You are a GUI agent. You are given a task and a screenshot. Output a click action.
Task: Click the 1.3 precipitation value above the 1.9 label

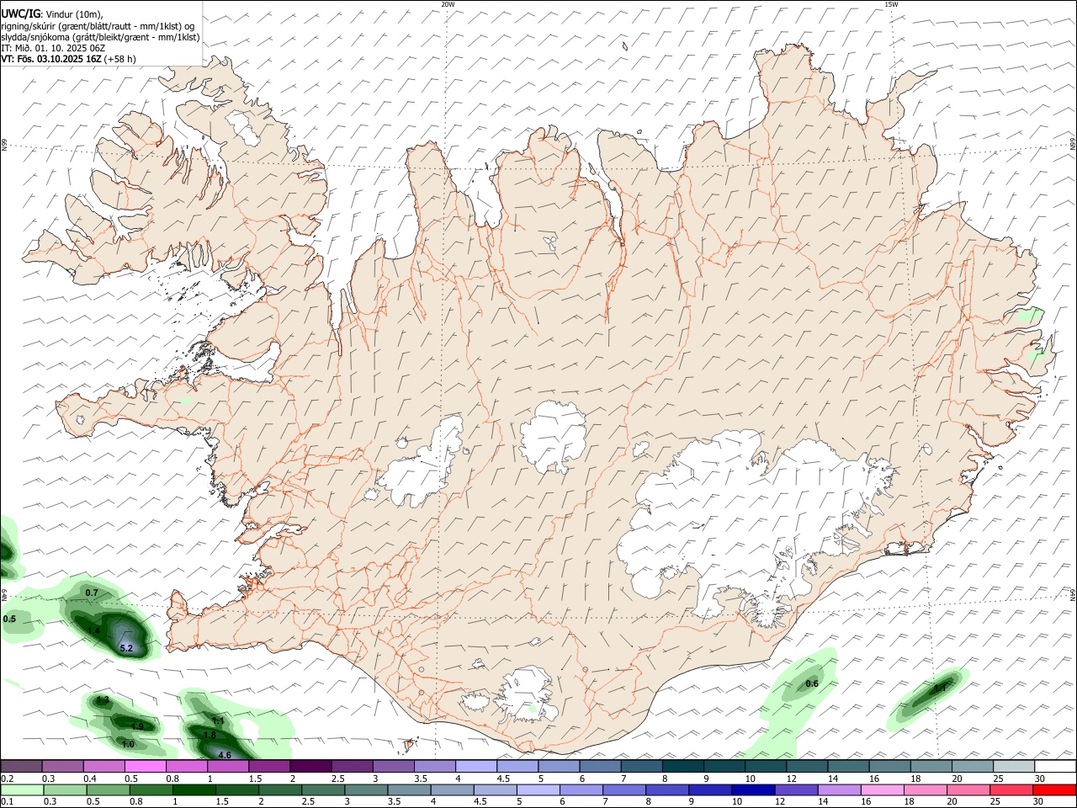(103, 700)
